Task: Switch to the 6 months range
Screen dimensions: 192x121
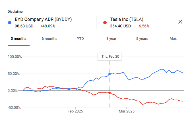Action: 49,39
